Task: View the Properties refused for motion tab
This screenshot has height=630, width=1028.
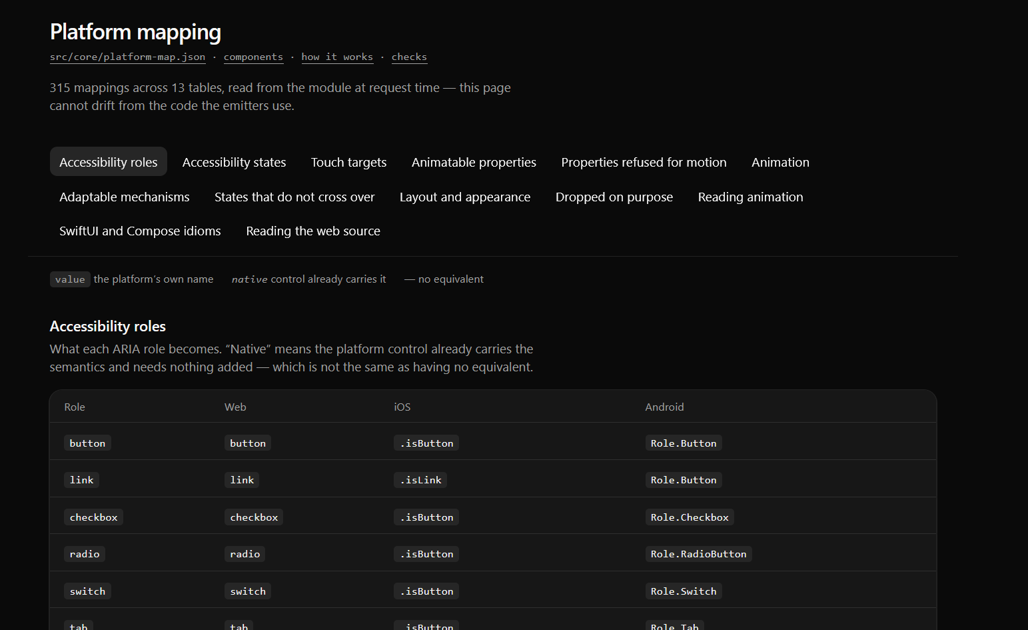Action: point(644,162)
